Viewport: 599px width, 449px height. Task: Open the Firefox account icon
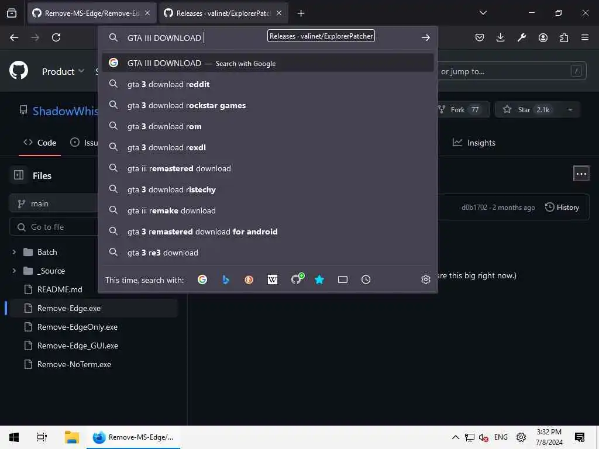coord(543,37)
